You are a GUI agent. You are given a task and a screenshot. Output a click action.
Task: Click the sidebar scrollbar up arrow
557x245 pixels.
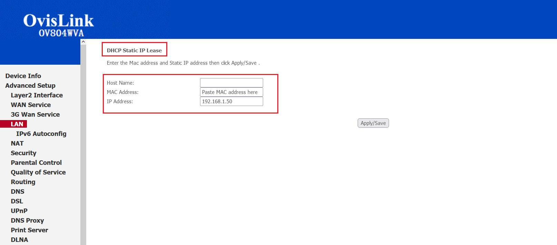point(83,42)
